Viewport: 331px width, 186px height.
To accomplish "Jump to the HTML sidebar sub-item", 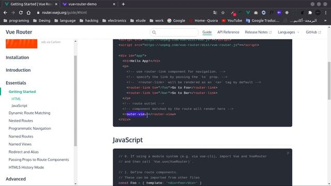I will click(16, 99).
